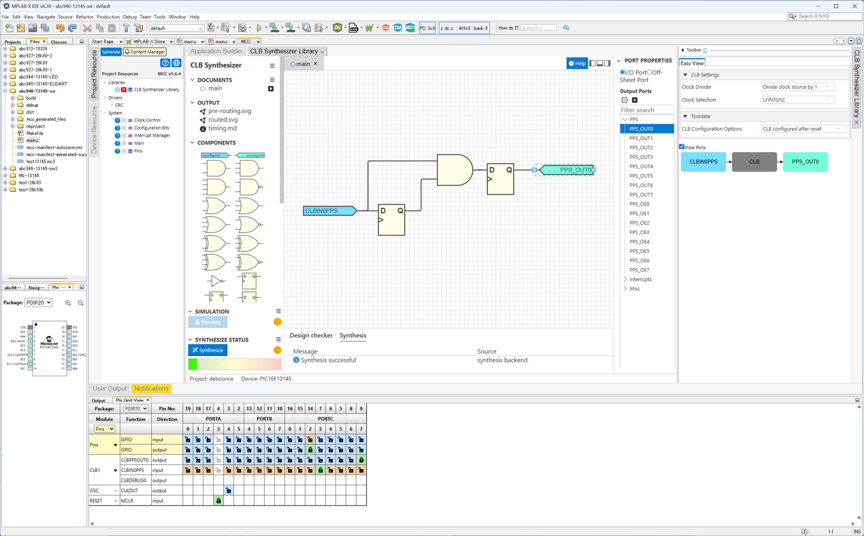
Task: Collapse the PORT PROPERTIES panel
Action: tap(619, 61)
